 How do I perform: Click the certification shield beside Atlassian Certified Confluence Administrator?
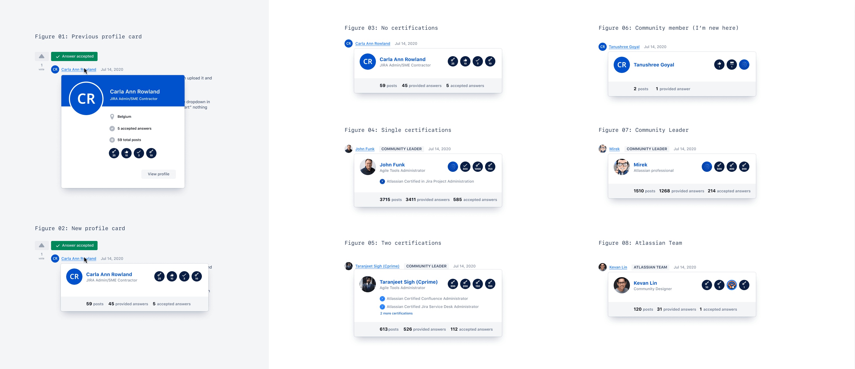tap(382, 299)
